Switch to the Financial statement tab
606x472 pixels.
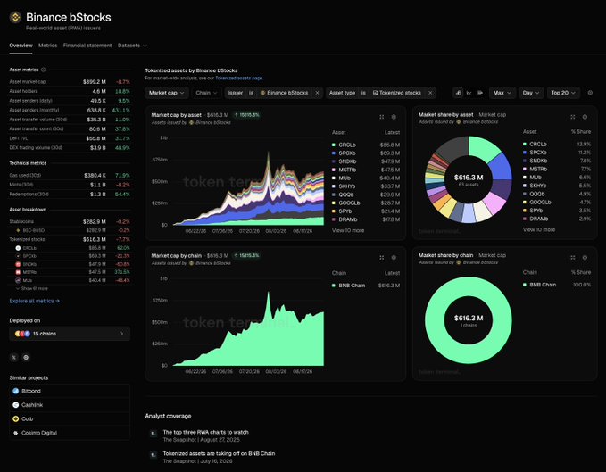(x=87, y=46)
